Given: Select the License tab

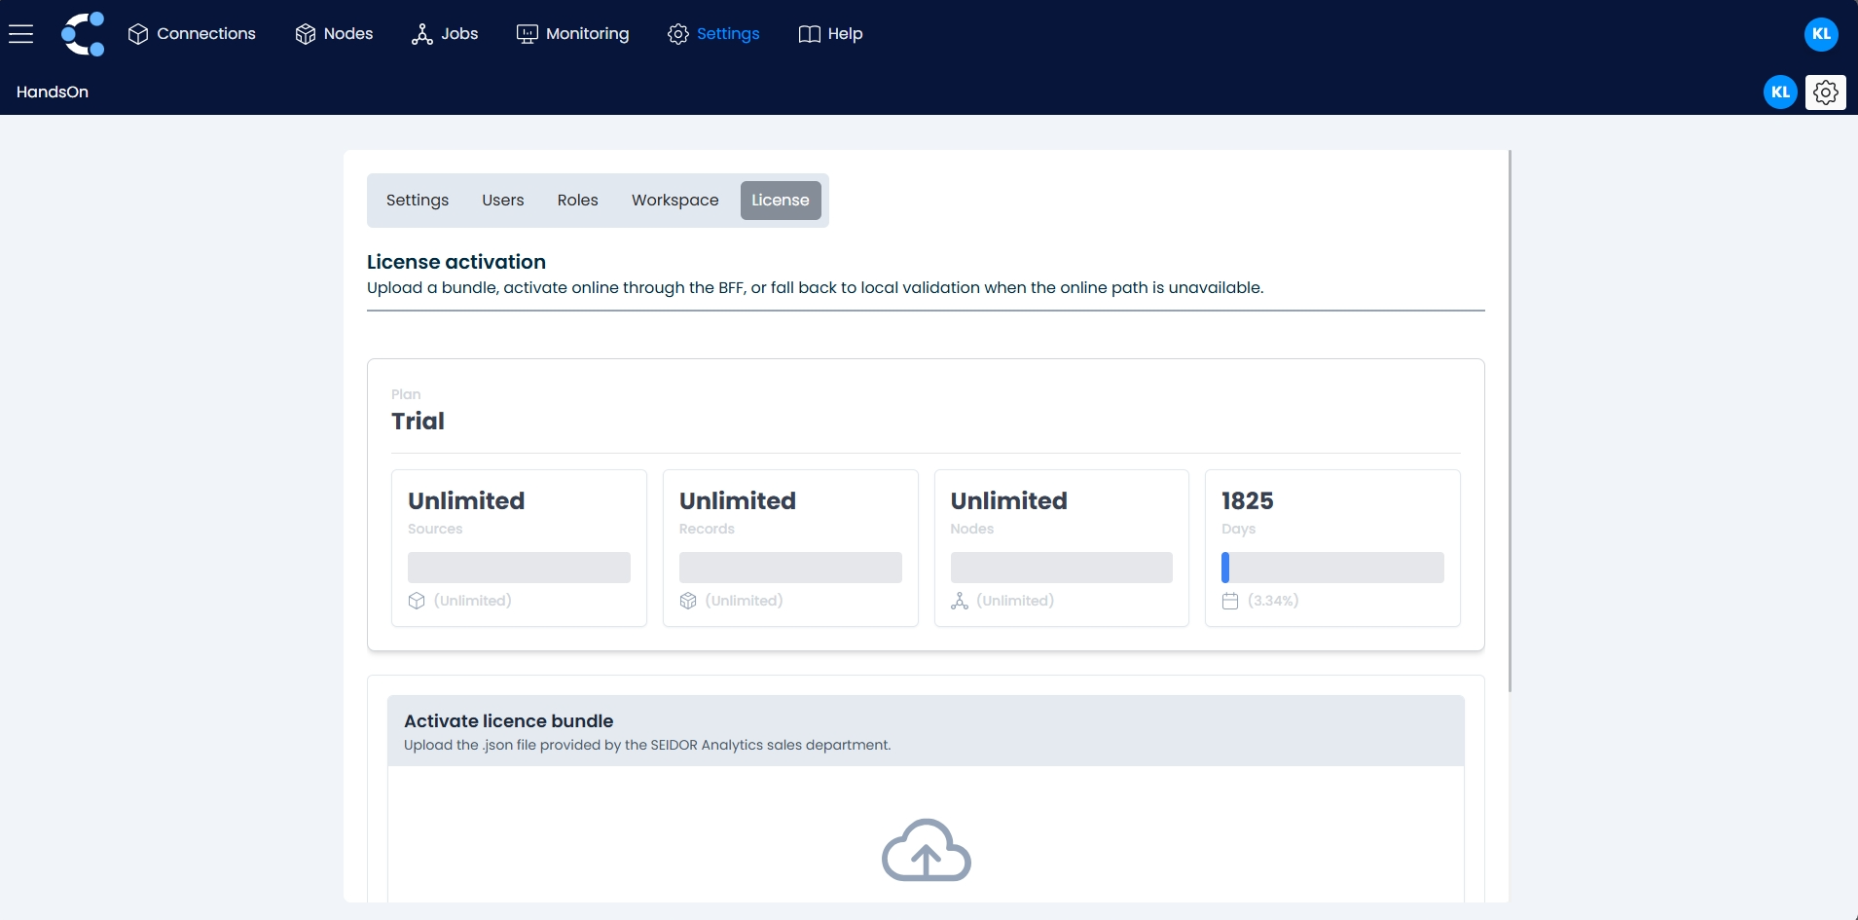Looking at the screenshot, I should click(781, 201).
